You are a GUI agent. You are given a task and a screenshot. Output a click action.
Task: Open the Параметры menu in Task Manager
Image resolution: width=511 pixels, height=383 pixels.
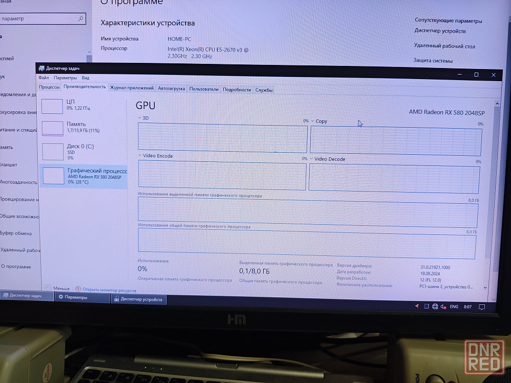point(65,78)
